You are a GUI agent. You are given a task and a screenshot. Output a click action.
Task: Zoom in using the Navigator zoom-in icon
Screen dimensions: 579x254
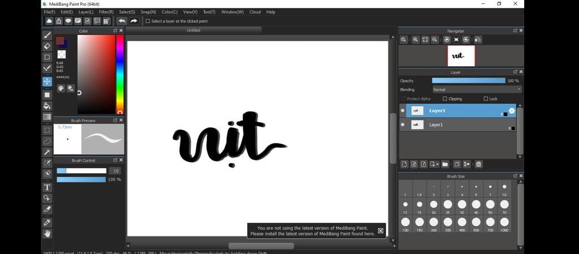(416, 40)
